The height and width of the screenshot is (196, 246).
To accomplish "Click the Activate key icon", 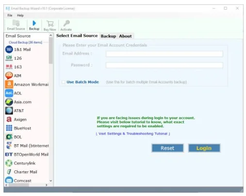I will [66, 23].
